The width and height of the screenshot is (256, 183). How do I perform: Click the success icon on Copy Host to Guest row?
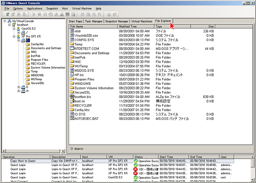click(x=135, y=161)
